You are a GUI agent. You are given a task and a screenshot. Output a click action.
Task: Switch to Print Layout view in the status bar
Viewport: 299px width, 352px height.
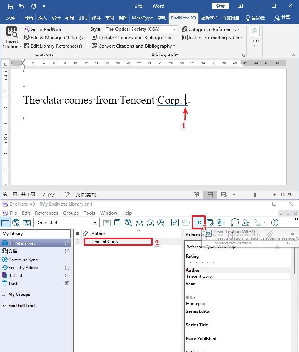[210, 194]
